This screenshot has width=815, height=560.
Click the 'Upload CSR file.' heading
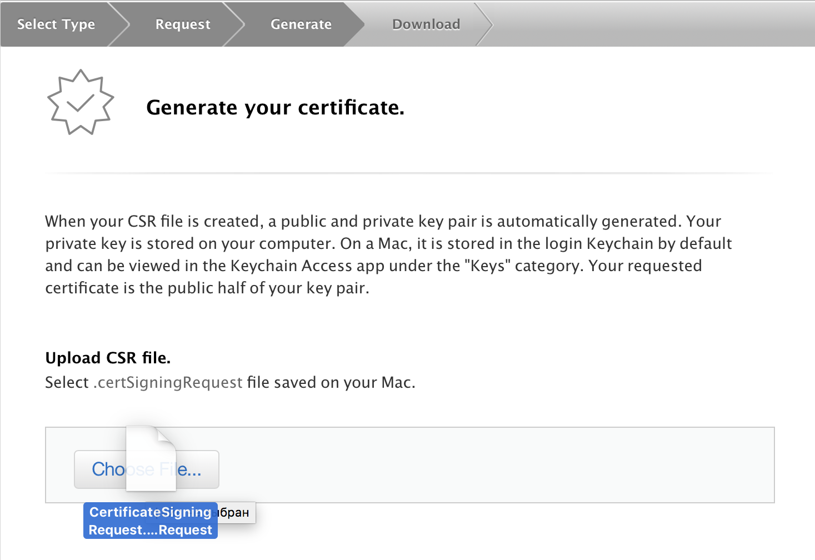point(108,358)
